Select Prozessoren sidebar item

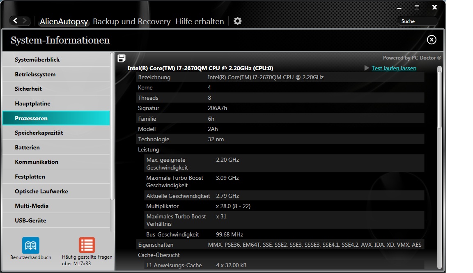coord(56,118)
